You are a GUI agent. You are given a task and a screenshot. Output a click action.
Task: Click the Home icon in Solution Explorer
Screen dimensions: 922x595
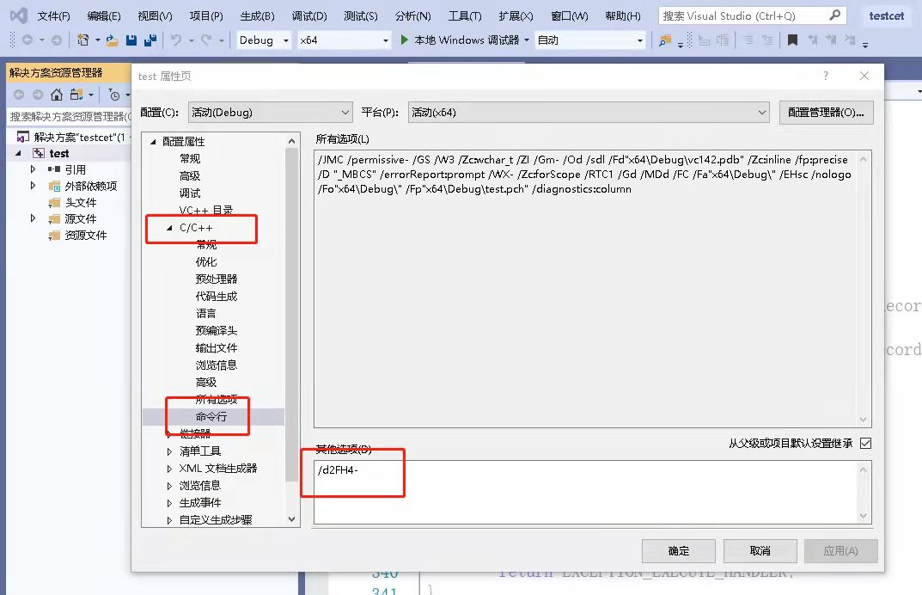[57, 95]
